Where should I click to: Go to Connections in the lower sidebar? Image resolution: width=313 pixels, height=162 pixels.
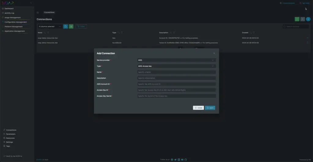click(x=11, y=130)
